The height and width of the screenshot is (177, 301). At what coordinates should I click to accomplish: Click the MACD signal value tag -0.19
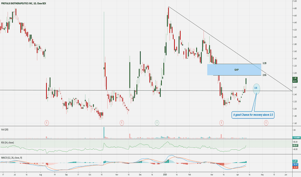(295, 167)
